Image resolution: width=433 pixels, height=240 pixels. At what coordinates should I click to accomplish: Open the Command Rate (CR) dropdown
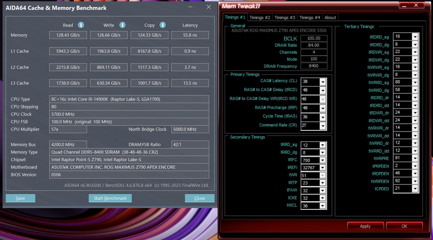tap(323, 126)
